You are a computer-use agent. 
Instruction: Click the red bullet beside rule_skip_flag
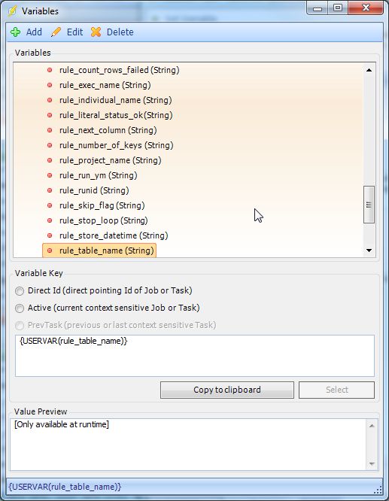[50, 205]
